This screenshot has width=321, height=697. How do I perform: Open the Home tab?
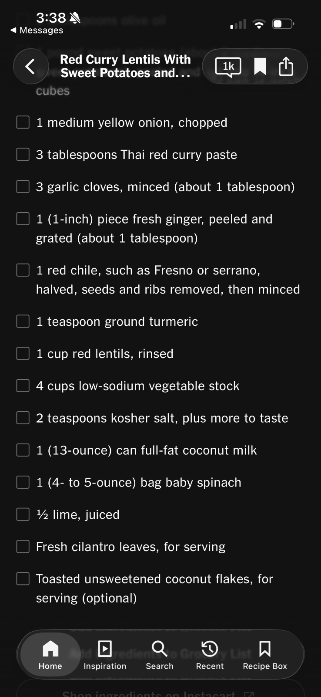[50, 654]
